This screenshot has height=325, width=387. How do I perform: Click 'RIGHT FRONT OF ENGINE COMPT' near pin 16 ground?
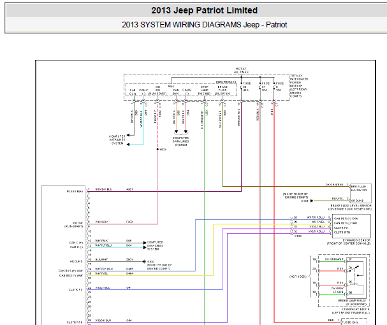[159, 267]
